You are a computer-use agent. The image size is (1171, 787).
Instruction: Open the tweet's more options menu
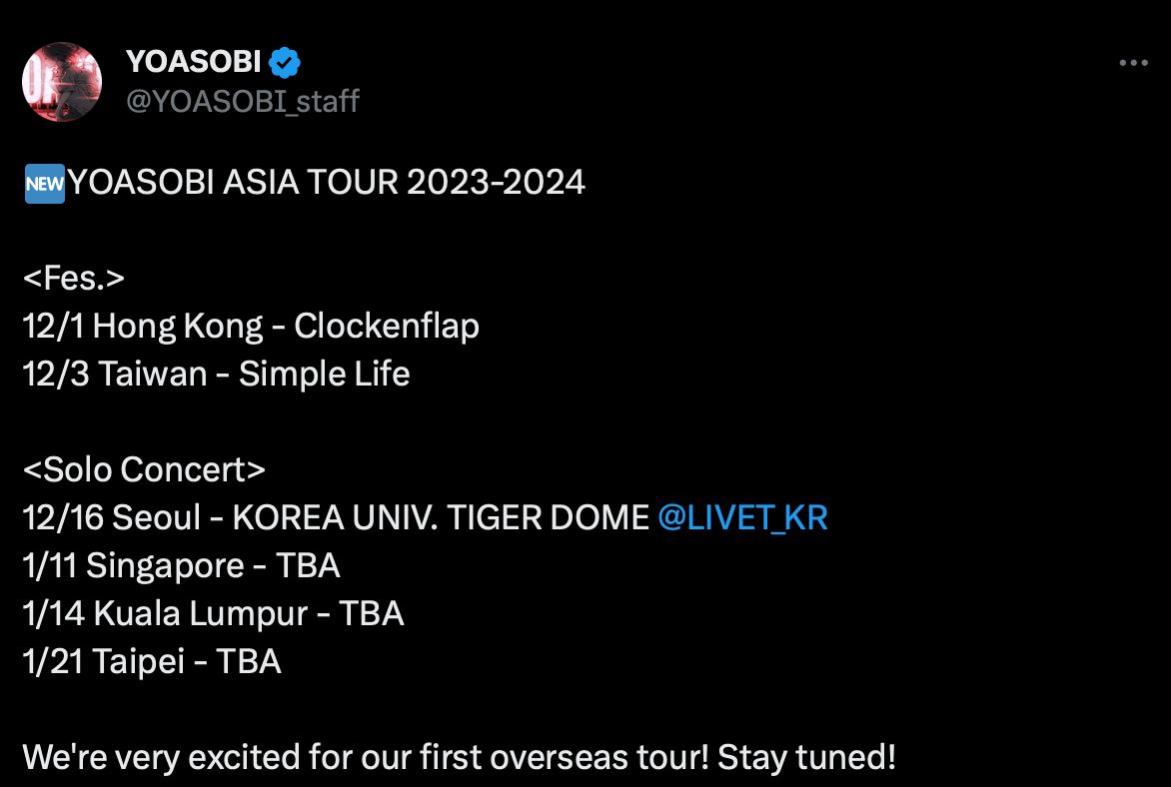1133,63
